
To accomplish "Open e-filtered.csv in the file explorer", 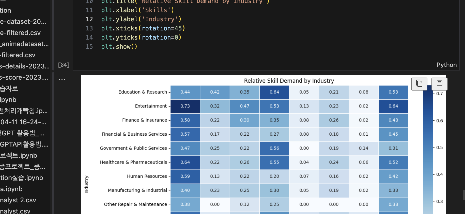I will (x=20, y=33).
